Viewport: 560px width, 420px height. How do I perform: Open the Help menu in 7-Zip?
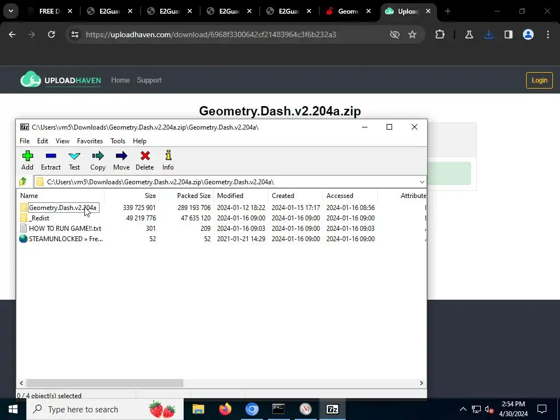[139, 141]
